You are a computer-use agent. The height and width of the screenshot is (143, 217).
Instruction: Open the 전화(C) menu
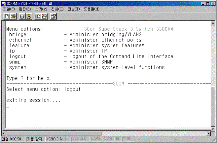click(x=57, y=9)
